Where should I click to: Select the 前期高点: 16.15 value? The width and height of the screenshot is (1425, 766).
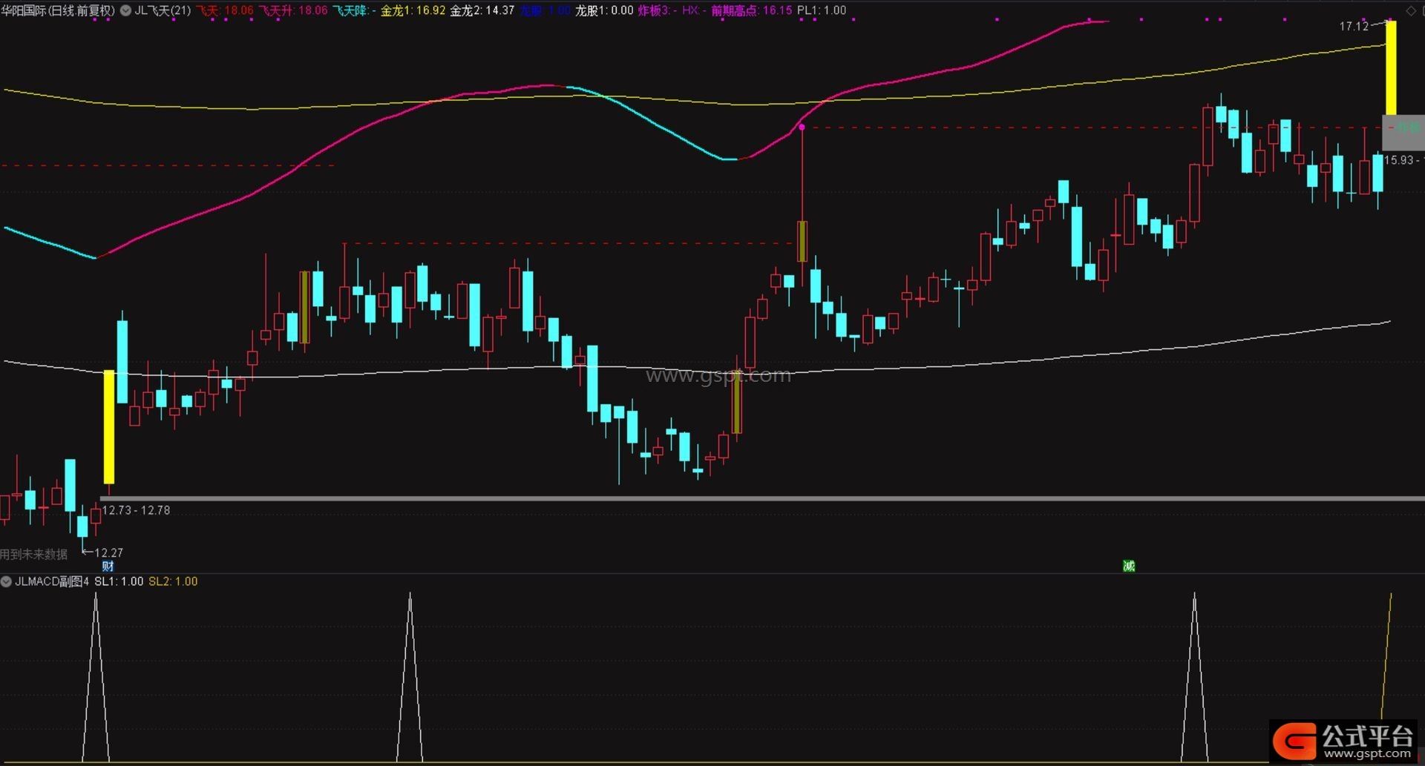752,10
